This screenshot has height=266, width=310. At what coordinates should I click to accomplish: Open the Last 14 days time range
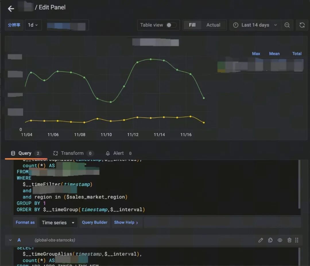(x=255, y=25)
